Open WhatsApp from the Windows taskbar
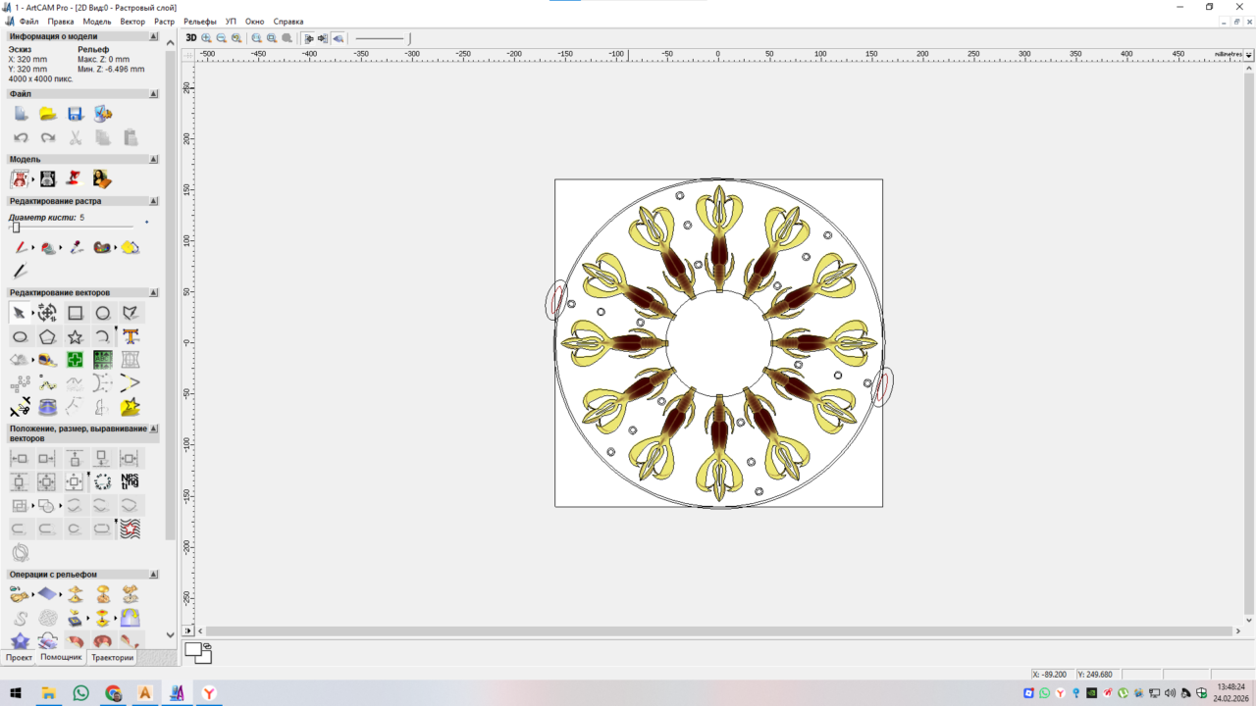The width and height of the screenshot is (1256, 706). tap(80, 693)
